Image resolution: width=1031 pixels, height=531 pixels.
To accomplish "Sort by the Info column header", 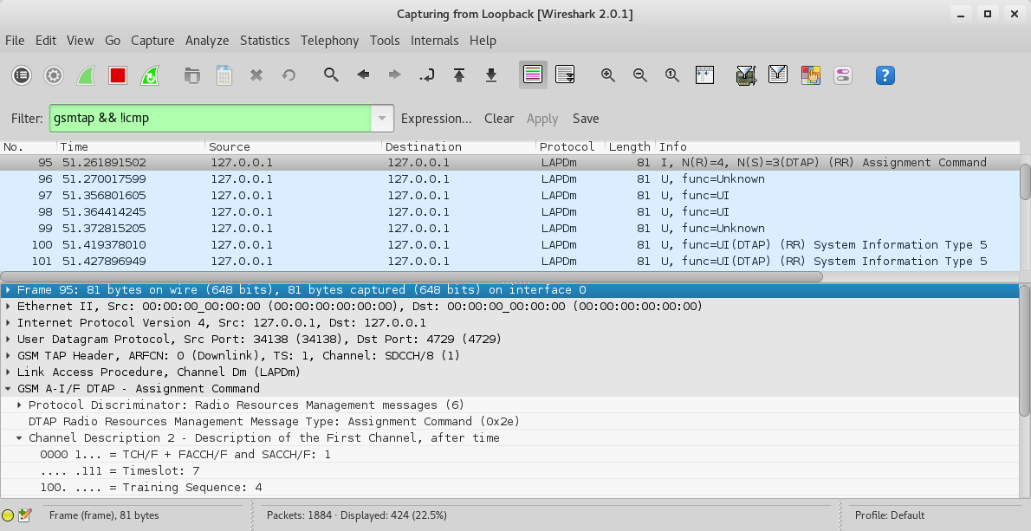I will (838, 147).
